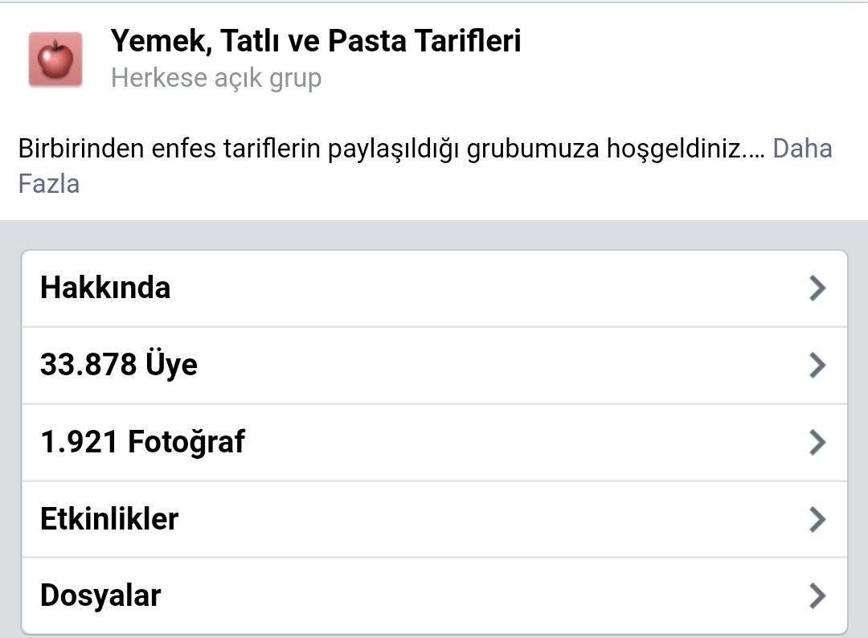Tap the word Fazla on the second line
Screen dimensions: 868x638
tap(49, 184)
